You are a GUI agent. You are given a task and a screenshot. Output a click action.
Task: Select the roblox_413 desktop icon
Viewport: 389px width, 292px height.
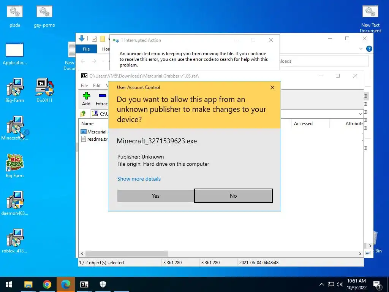click(15, 241)
